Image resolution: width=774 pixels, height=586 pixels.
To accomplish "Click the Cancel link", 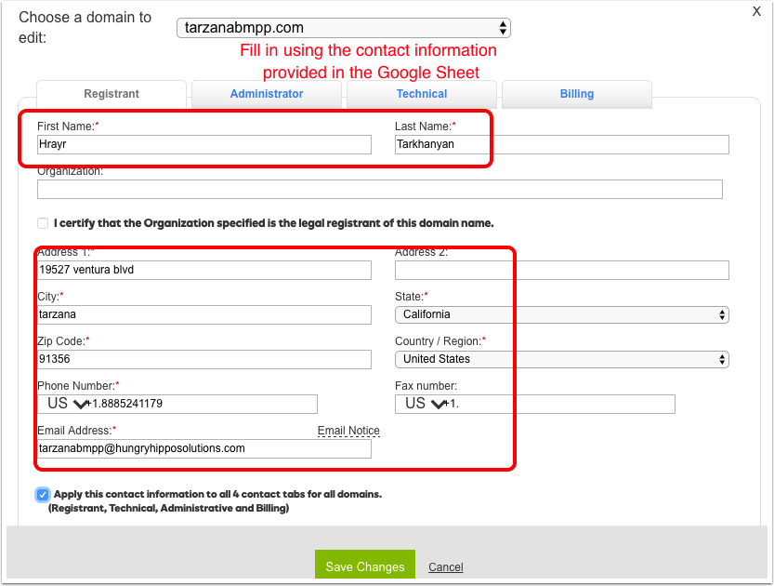I will pyautogui.click(x=445, y=567).
